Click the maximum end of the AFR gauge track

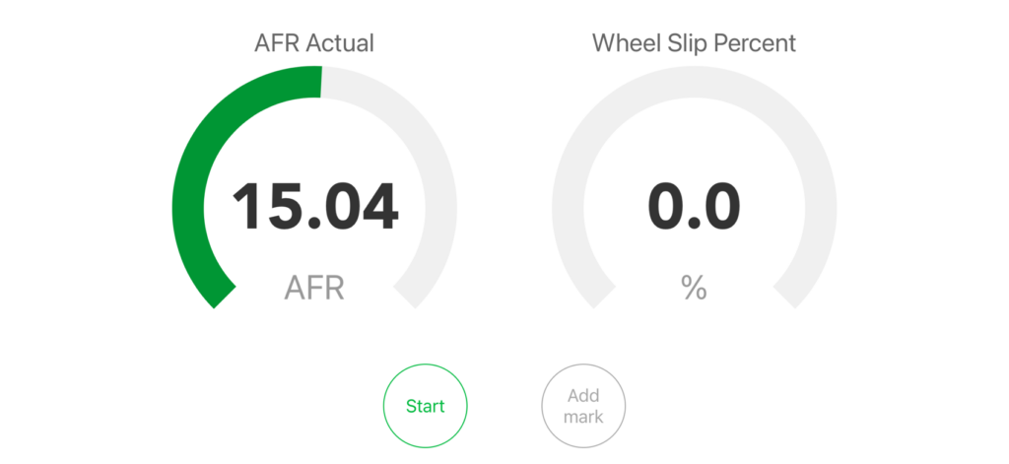411,294
